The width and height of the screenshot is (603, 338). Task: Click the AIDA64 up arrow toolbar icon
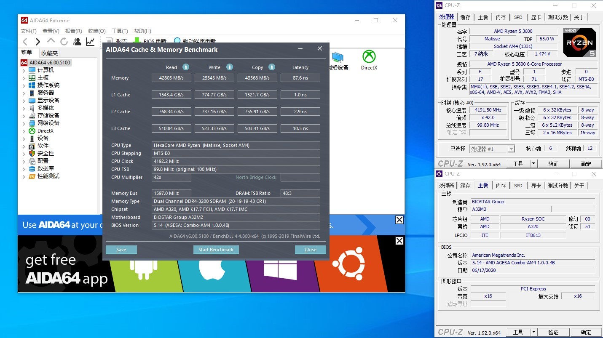pos(51,41)
